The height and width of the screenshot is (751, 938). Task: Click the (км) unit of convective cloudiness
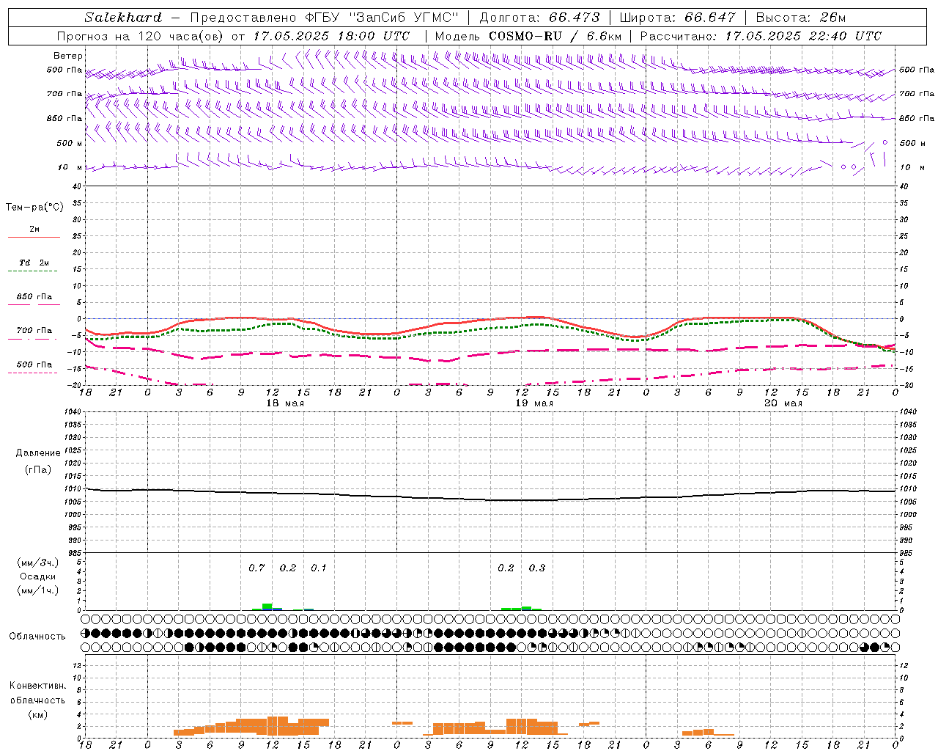(x=38, y=714)
